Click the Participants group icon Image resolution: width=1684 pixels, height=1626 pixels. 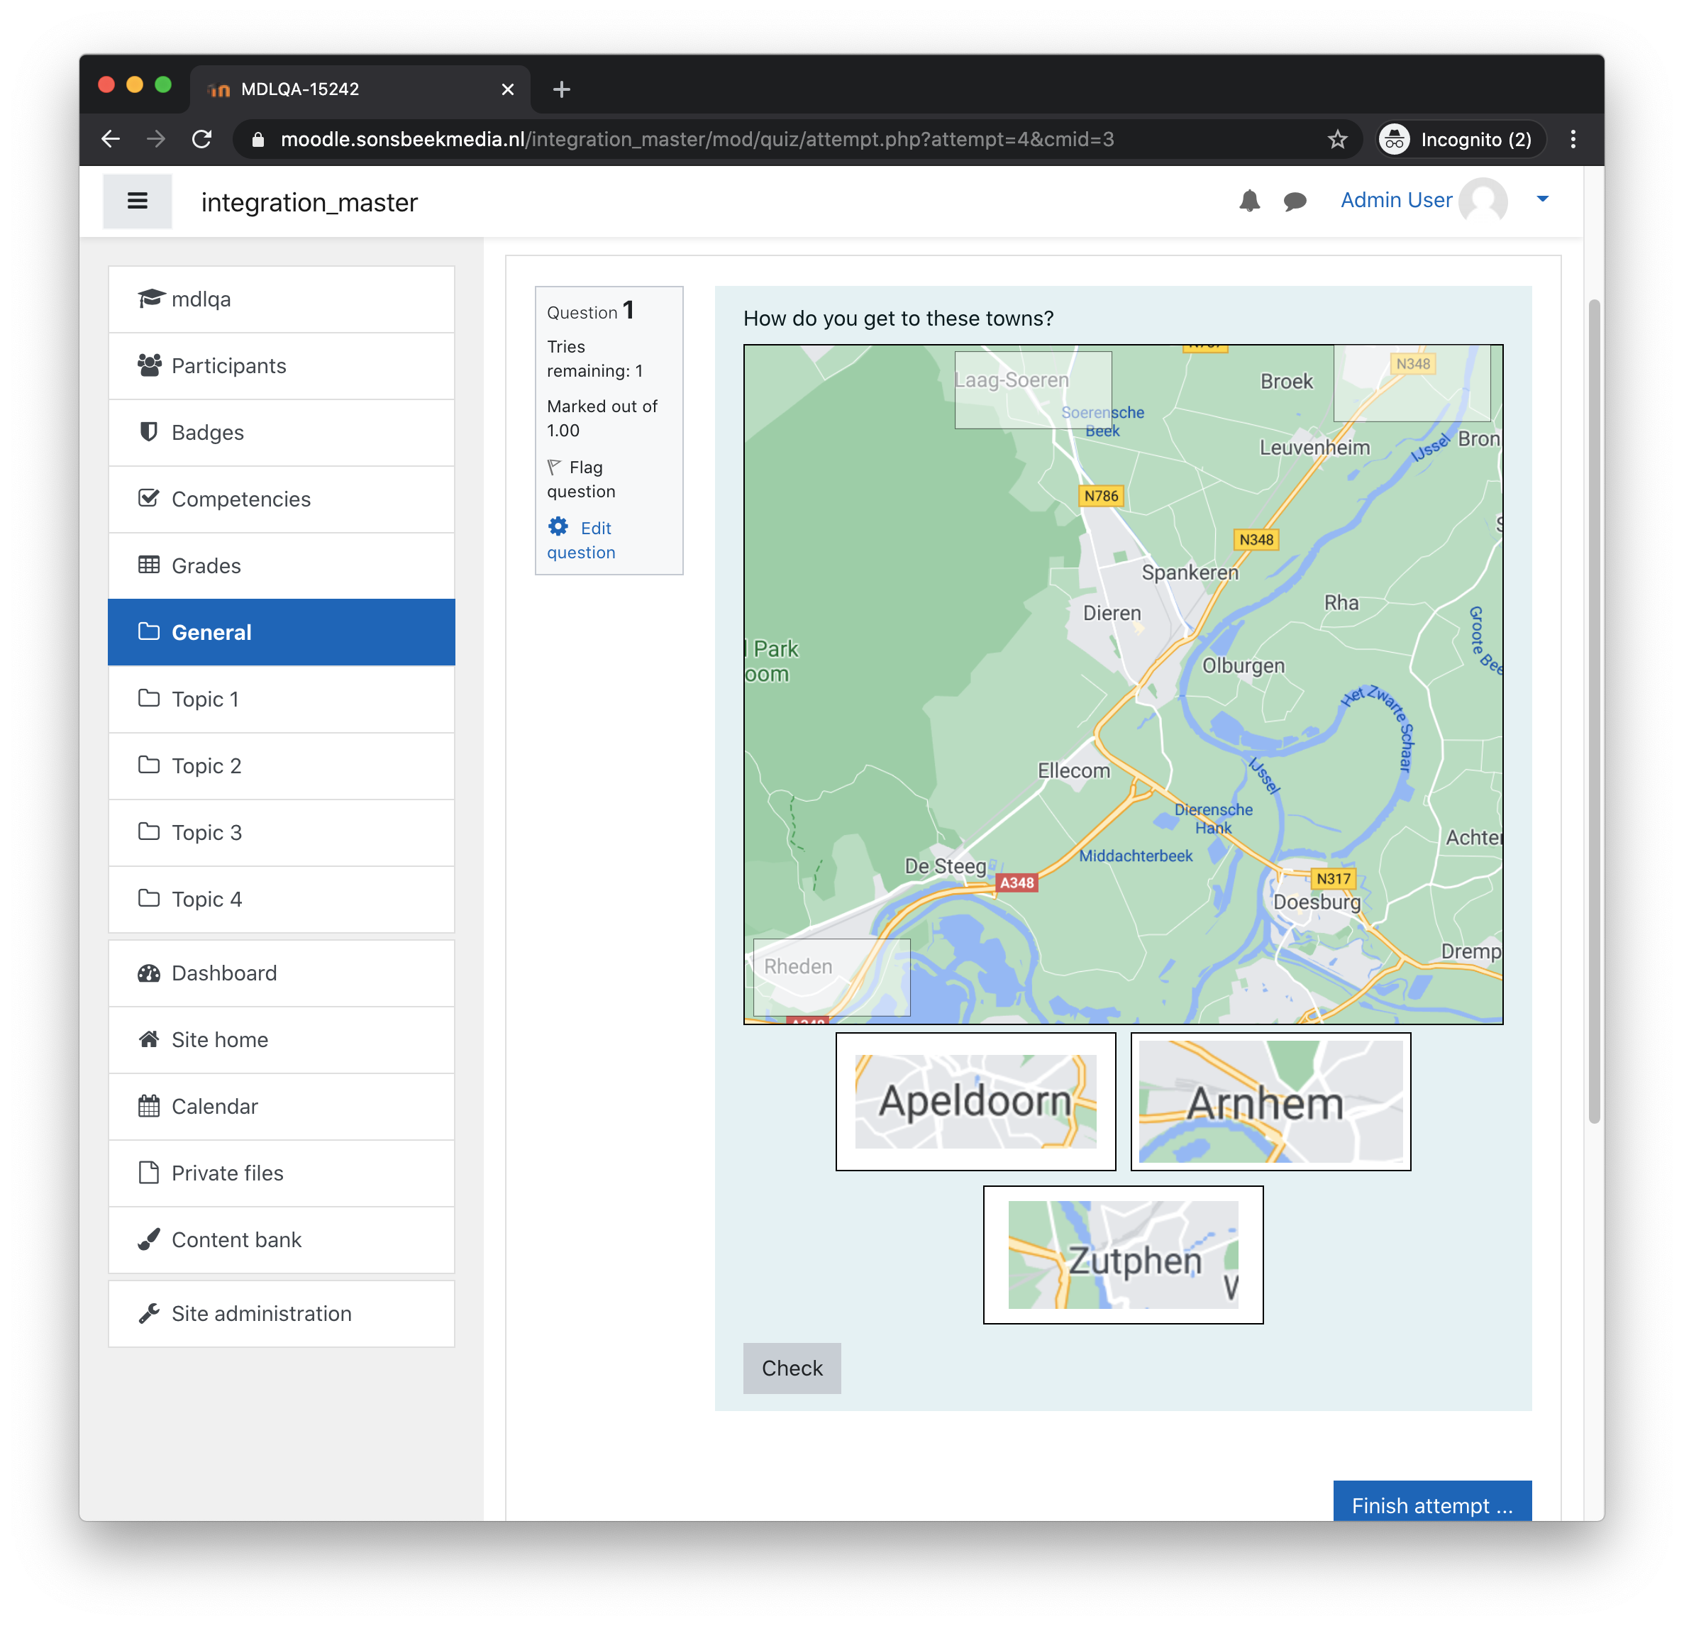[150, 365]
